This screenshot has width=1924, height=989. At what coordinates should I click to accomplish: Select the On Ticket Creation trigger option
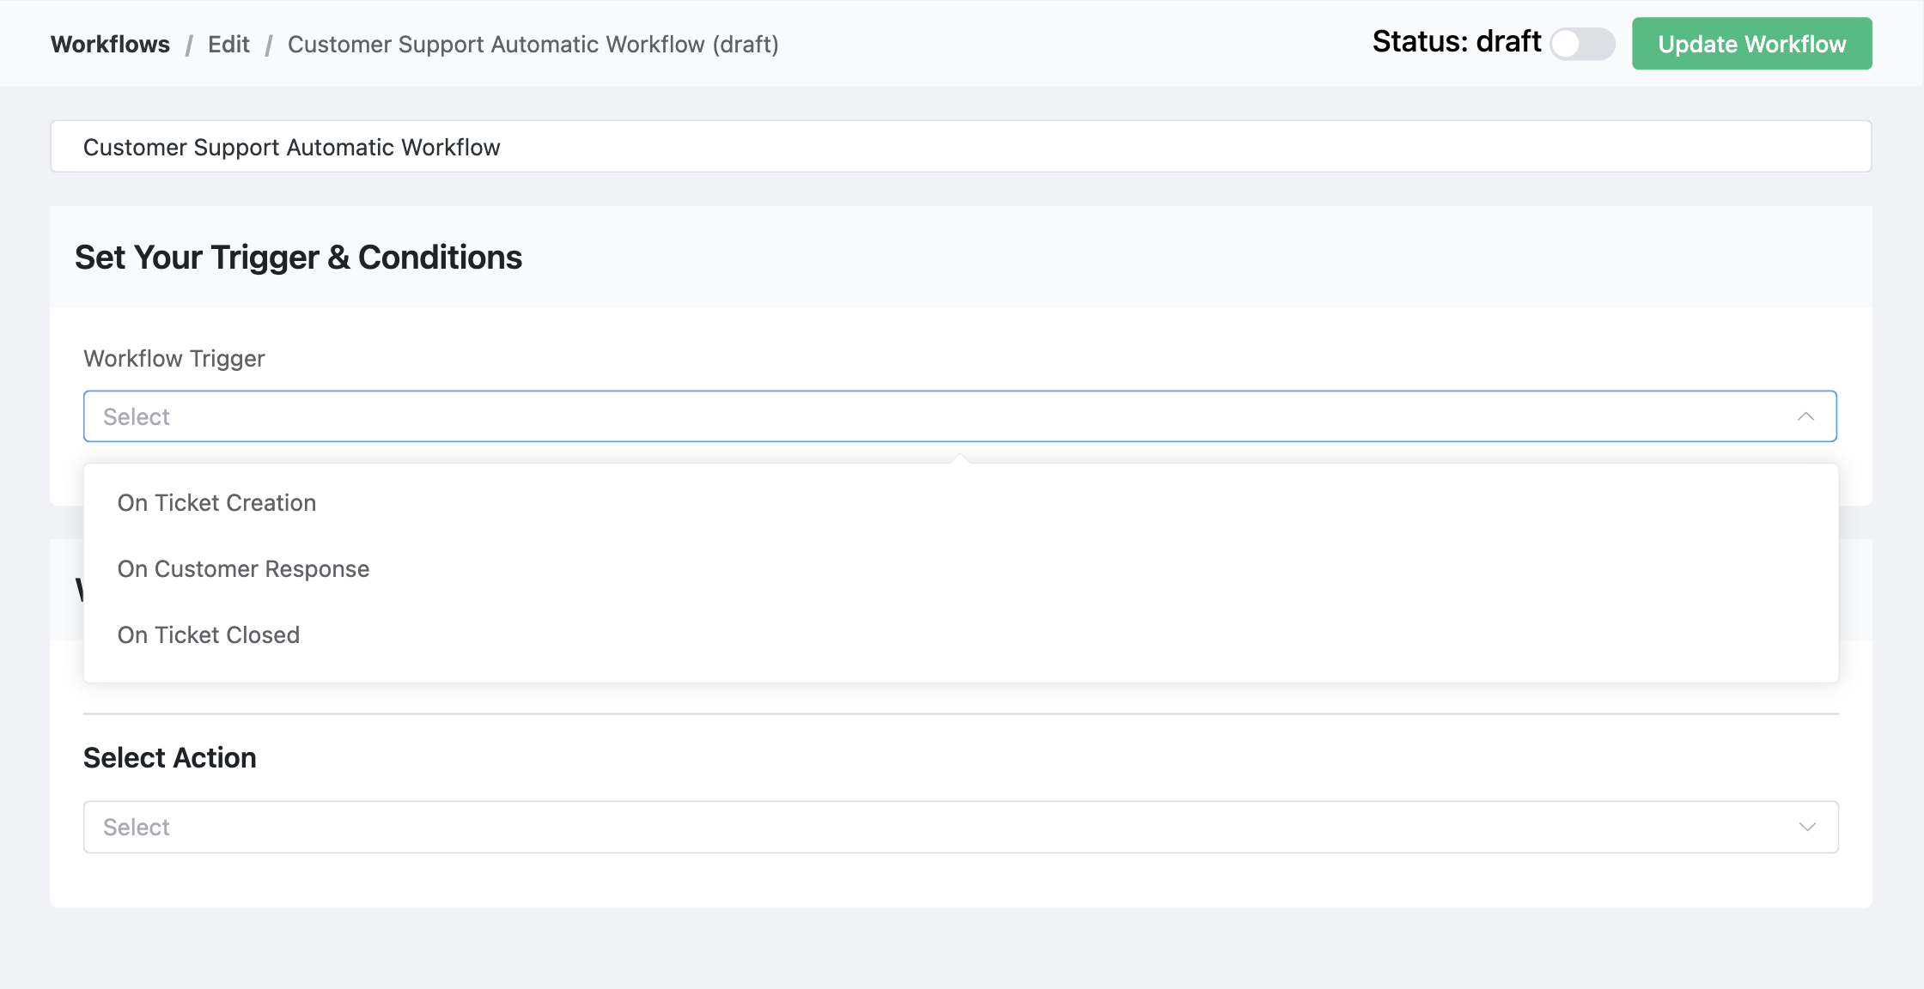click(x=216, y=502)
